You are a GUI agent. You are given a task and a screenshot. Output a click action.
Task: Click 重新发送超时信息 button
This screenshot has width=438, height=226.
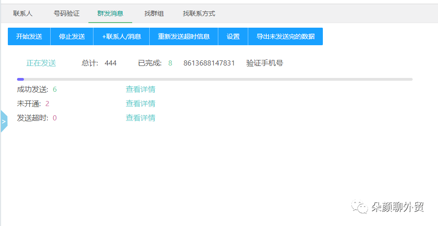coord(184,36)
